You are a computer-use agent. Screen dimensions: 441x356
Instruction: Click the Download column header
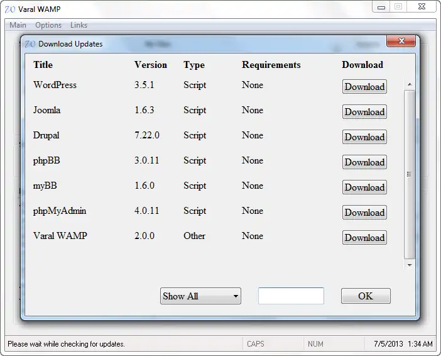coord(362,65)
